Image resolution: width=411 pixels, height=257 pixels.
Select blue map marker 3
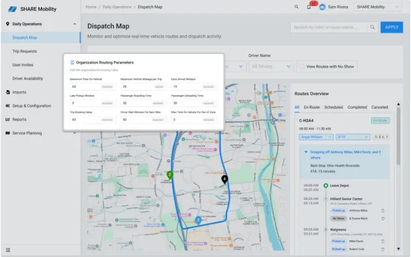pyautogui.click(x=198, y=221)
